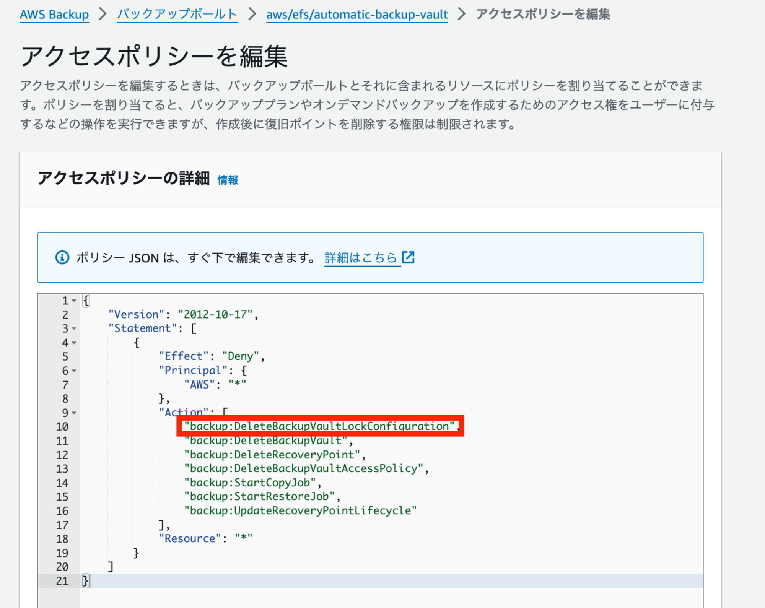
Task: Click the "AWS" key on line 7
Action: point(199,384)
